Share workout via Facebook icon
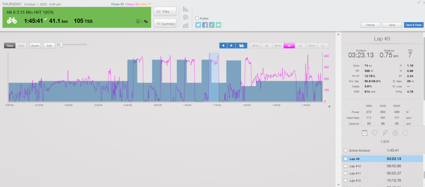Screen dimensions: 425x187 click(x=205, y=25)
